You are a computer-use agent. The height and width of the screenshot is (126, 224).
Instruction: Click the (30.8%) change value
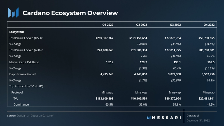(x=176, y=80)
